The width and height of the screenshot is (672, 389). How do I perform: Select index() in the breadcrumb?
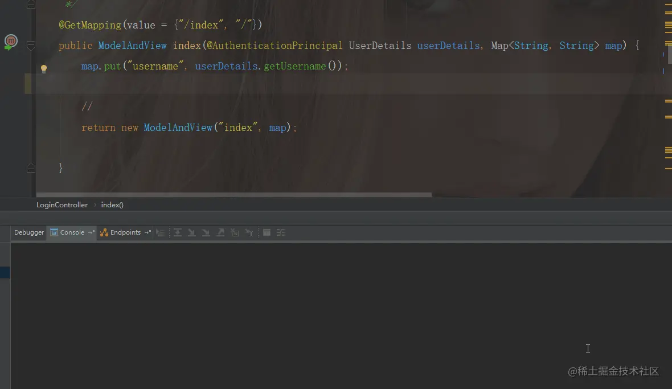click(112, 205)
